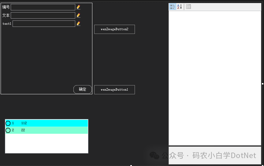Click the blank white area below the list rows
The height and width of the screenshot is (166, 264).
tap(46, 143)
